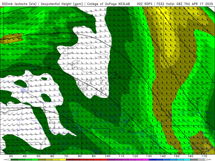215x161 pixels.
Task: Click the gray legend swatch below 160
Action: (194, 160)
